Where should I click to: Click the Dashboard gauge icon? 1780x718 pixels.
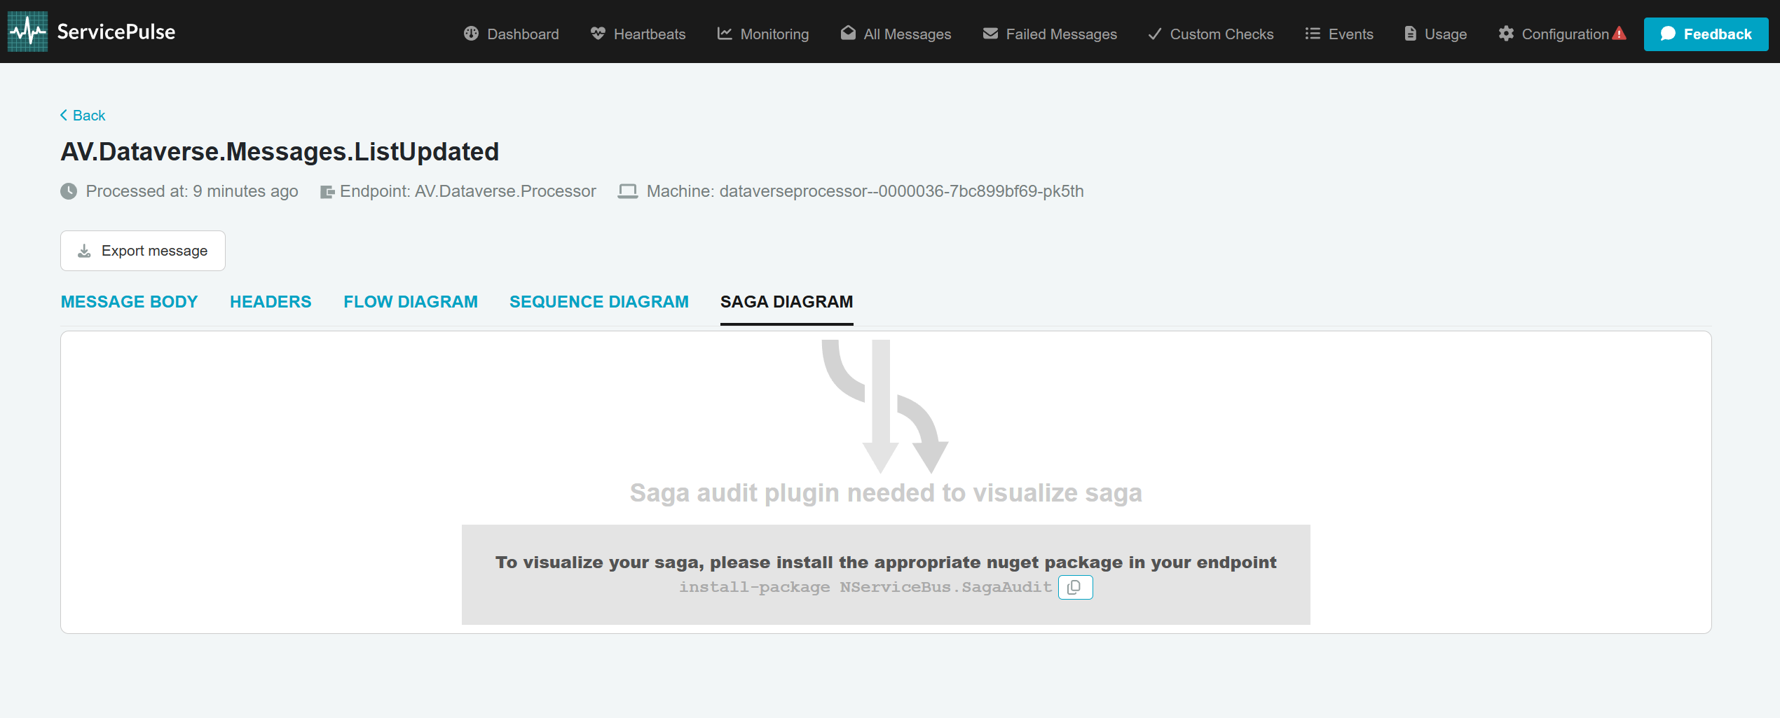[471, 34]
